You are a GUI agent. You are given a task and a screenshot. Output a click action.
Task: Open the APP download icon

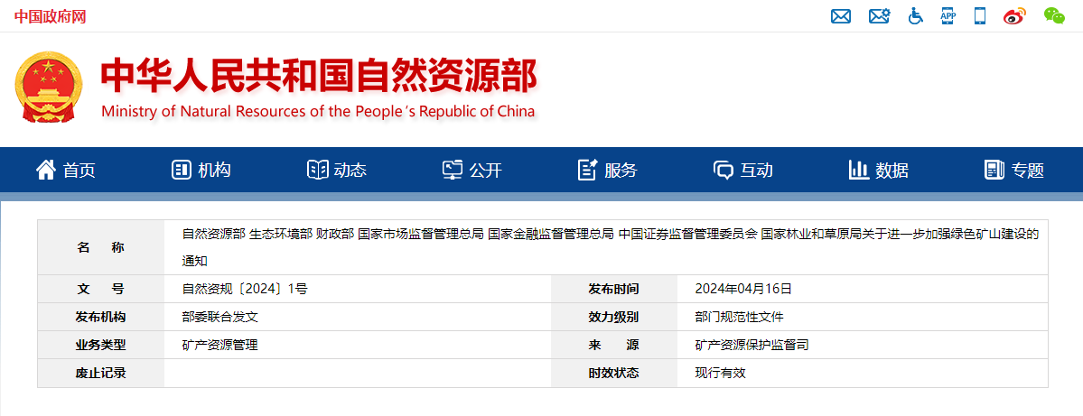(948, 16)
